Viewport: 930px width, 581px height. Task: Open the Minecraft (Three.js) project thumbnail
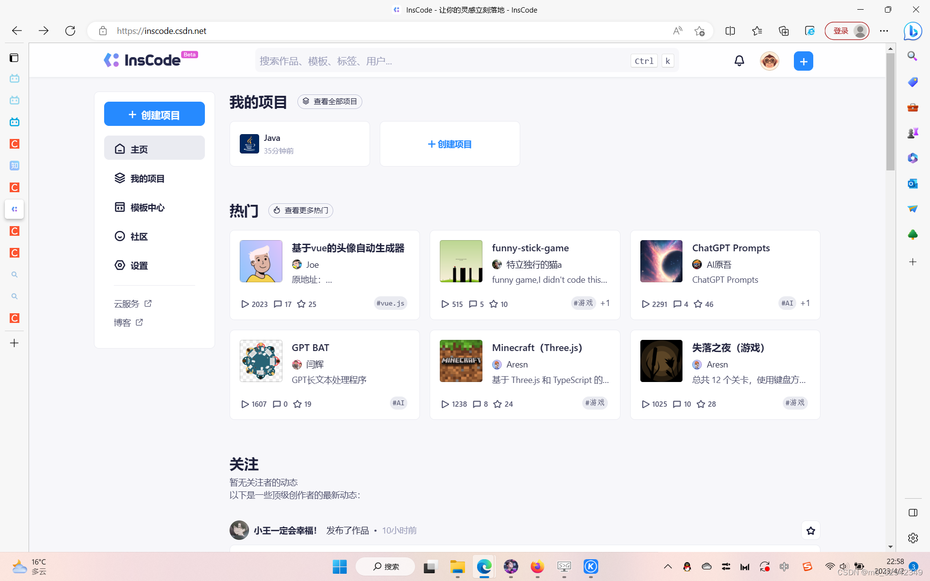461,361
